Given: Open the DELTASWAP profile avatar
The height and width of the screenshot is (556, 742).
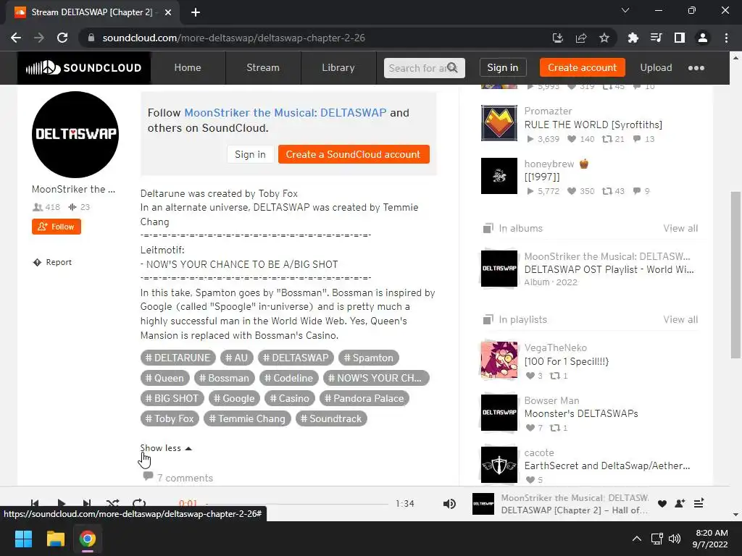Looking at the screenshot, I should pyautogui.click(x=75, y=134).
